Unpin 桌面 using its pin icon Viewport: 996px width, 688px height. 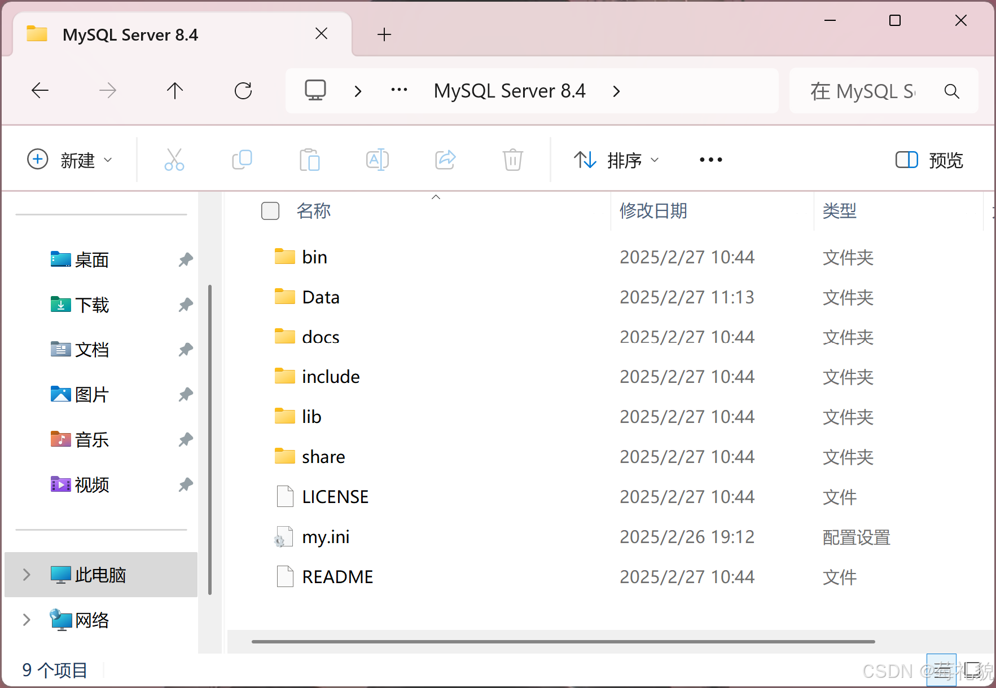tap(186, 259)
